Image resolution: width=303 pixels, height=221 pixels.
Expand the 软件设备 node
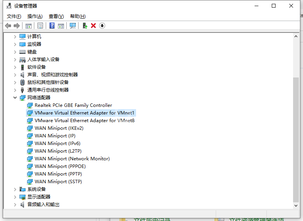(15, 67)
